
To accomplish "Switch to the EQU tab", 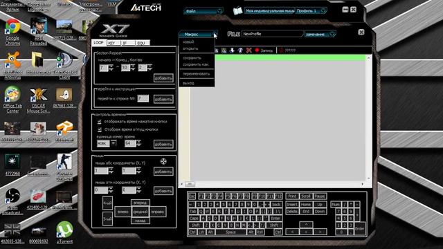I will tap(143, 43).
